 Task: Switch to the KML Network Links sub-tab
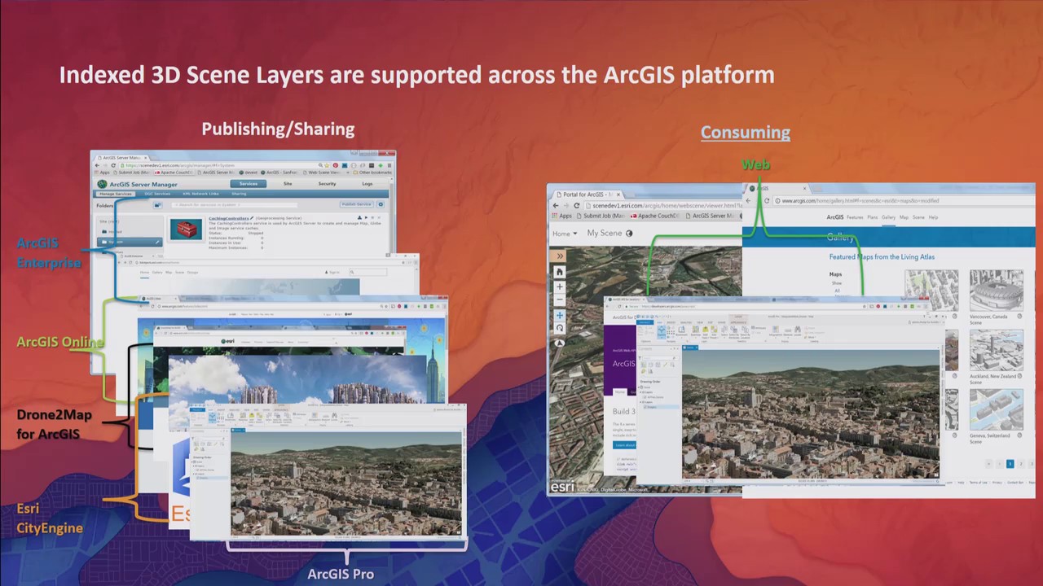[x=200, y=194]
